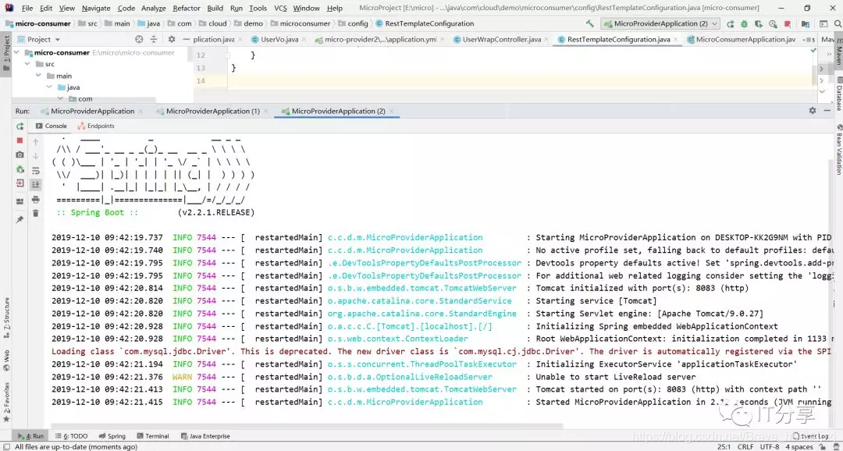
Task: Stop the process with red square in Run panel
Action: pos(20,140)
